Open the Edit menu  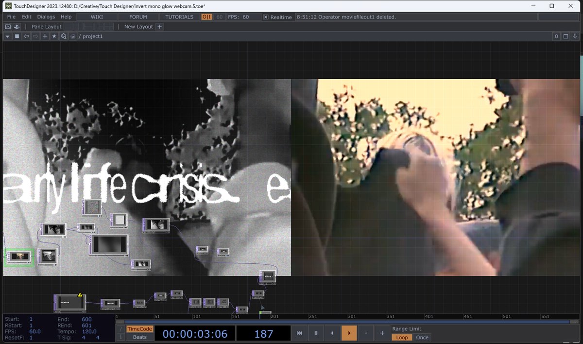26,16
